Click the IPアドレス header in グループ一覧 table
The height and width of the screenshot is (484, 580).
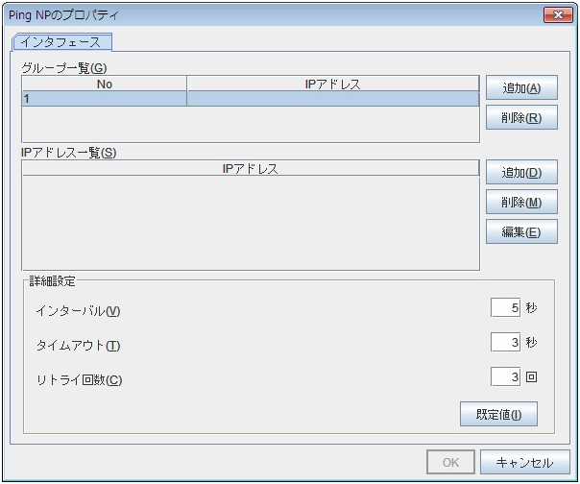pyautogui.click(x=331, y=85)
